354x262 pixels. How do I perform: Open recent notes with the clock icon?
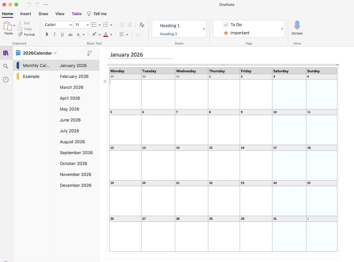tap(6, 79)
